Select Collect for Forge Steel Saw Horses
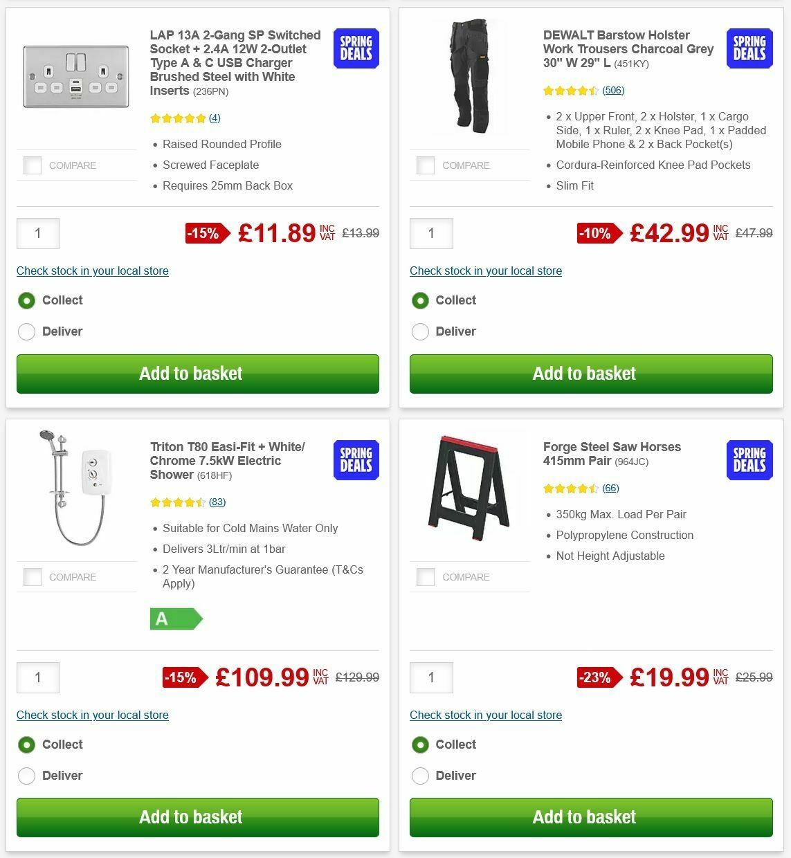The height and width of the screenshot is (858, 791). tap(420, 745)
